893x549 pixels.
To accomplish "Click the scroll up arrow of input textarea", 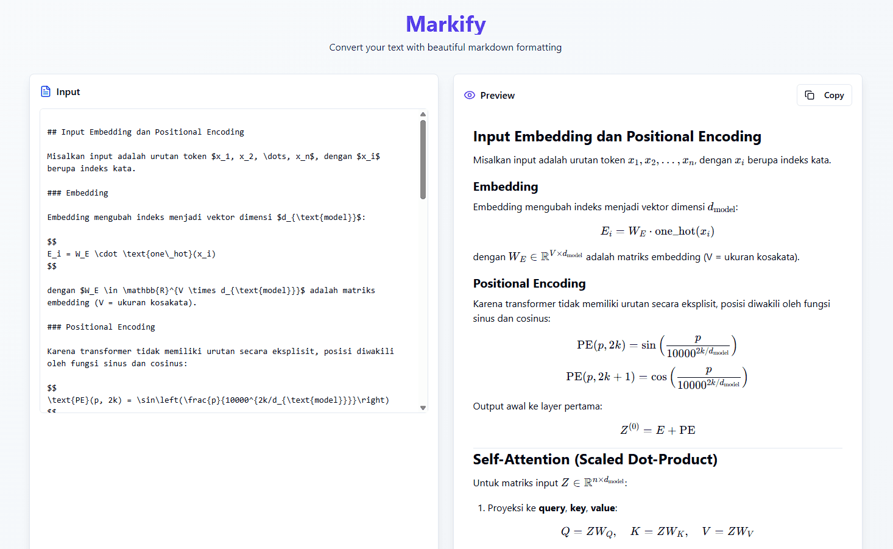I will pos(423,114).
